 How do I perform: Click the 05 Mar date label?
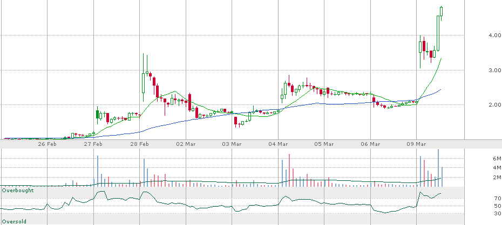pyautogui.click(x=324, y=144)
